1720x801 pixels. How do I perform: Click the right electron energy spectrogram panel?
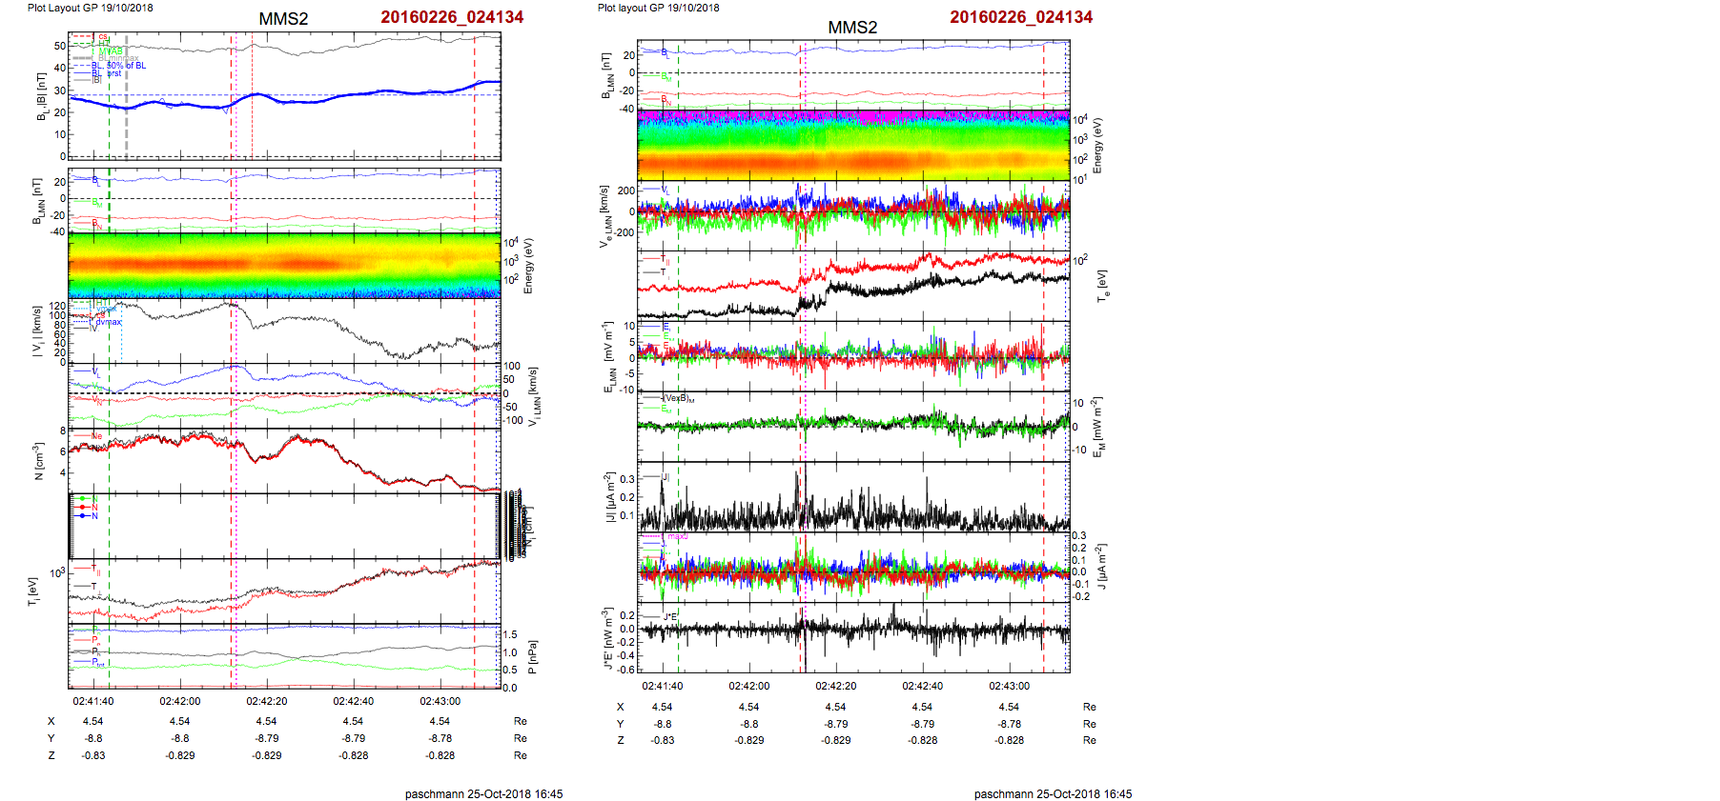pos(852,145)
